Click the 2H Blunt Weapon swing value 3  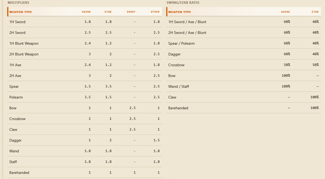click(90, 54)
